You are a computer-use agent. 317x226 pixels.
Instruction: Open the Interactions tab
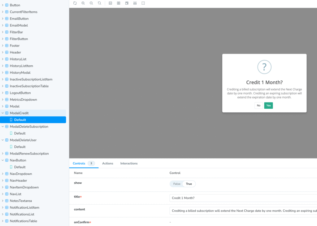click(x=129, y=163)
